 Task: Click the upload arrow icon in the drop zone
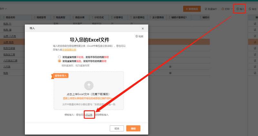[89, 85]
